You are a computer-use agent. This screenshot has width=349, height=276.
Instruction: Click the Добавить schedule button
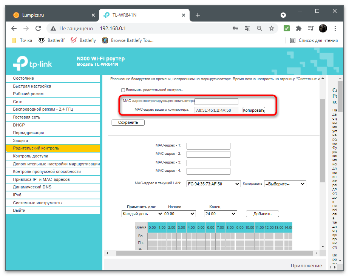point(262,214)
